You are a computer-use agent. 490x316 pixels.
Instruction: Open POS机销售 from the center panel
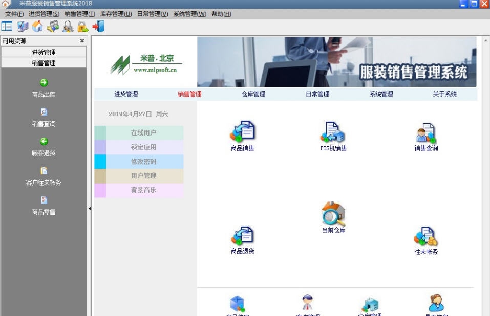tap(333, 134)
